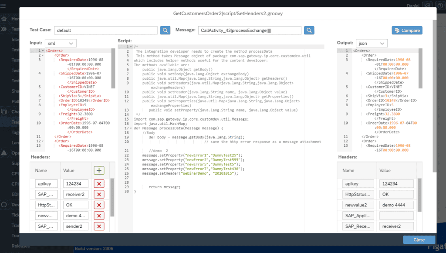Click input value field containing 124234

(x=76, y=184)
